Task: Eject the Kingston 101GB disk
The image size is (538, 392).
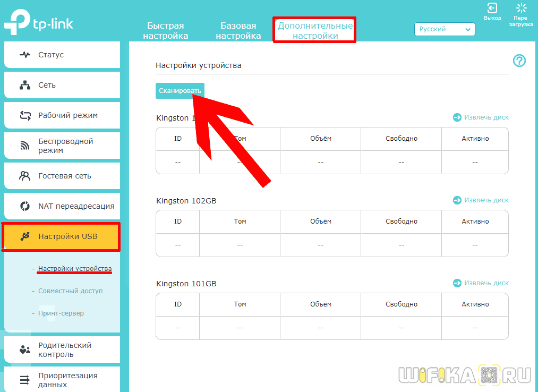Action: click(481, 283)
